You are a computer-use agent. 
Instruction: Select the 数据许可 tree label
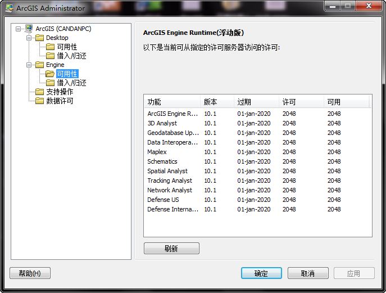tap(60, 101)
